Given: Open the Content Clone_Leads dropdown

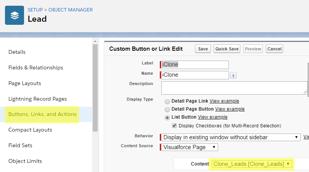Looking at the screenshot, I should (x=251, y=164).
